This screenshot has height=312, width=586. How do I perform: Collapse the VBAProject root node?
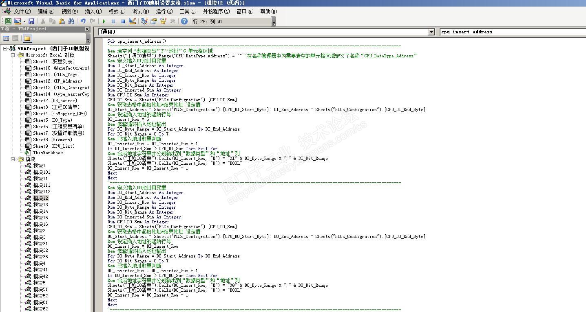tap(5, 48)
